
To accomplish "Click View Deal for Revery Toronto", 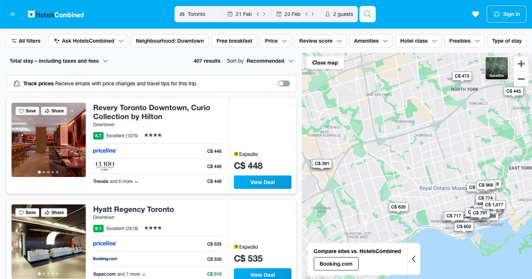I will coord(262,182).
